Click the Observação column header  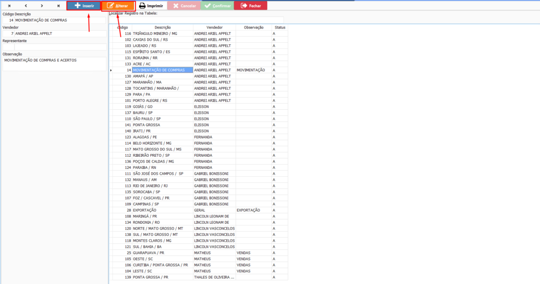point(253,27)
